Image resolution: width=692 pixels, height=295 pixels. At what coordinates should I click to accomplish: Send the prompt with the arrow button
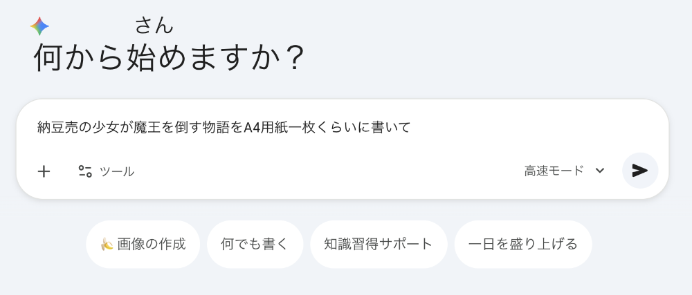point(639,171)
